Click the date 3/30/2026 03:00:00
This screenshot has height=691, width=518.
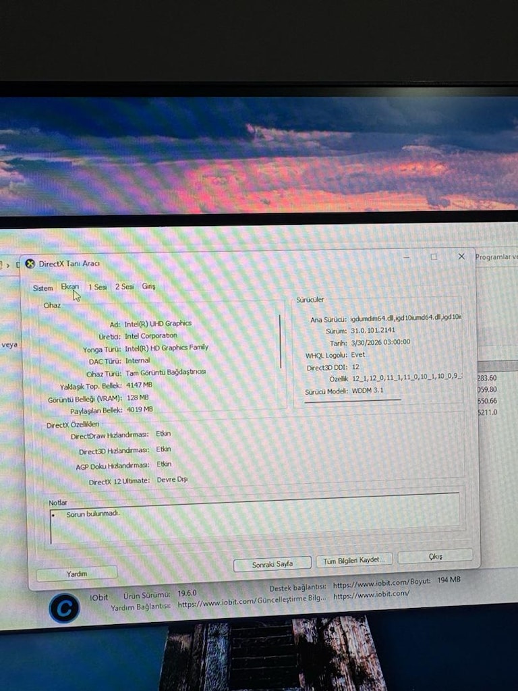380,342
